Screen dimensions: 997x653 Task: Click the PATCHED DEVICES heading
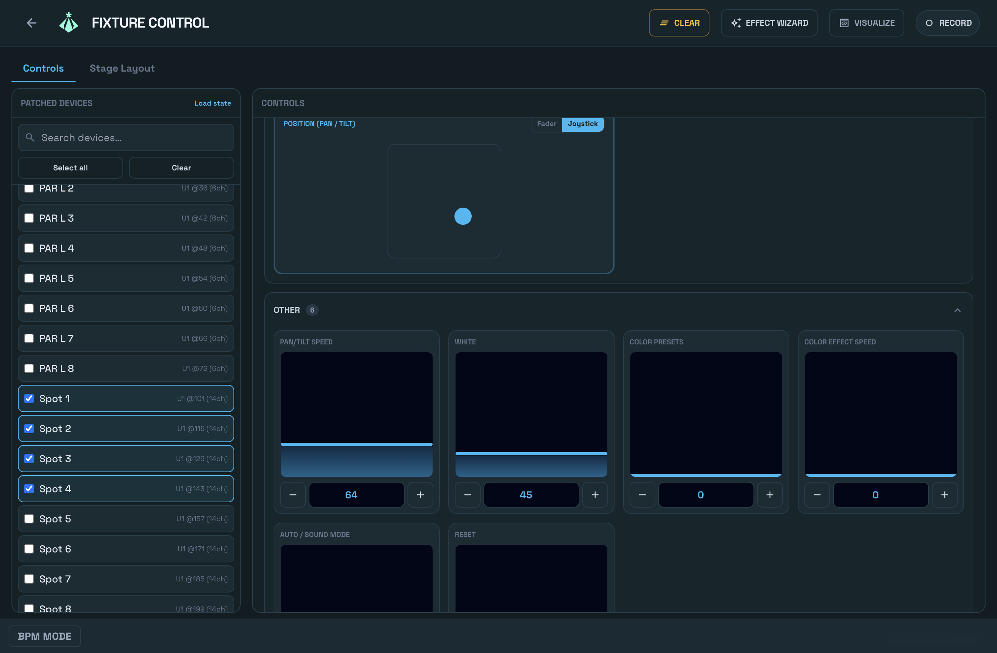[x=57, y=103]
